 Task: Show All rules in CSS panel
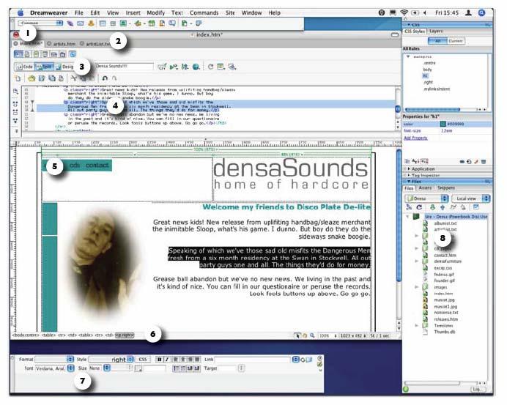[437, 41]
